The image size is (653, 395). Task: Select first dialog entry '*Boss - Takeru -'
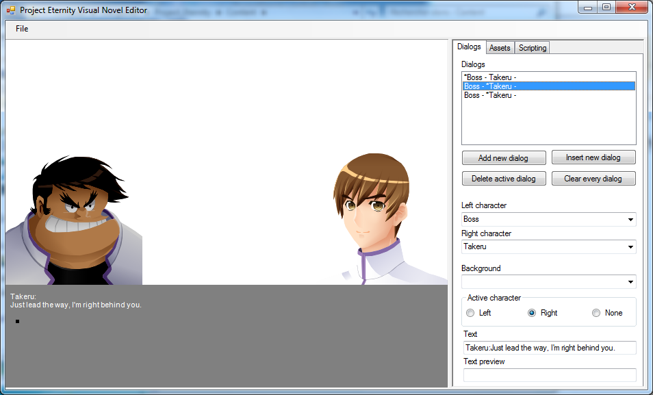[x=489, y=77]
